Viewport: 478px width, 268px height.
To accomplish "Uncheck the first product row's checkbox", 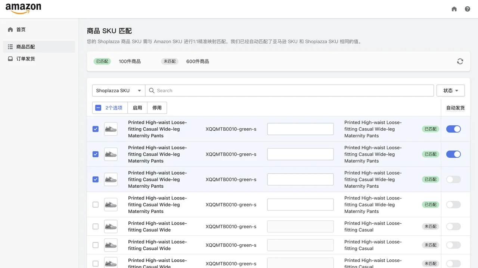I will 96,129.
